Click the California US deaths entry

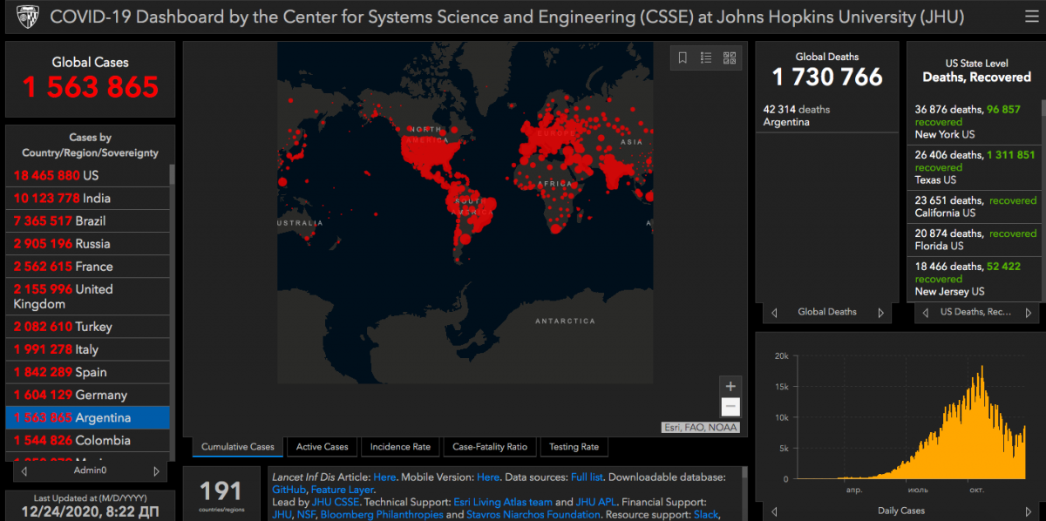click(x=975, y=206)
